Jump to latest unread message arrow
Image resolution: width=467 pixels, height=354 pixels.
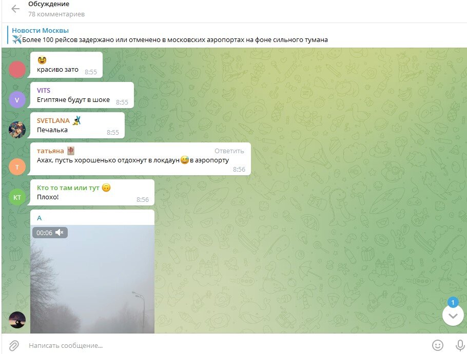click(453, 316)
